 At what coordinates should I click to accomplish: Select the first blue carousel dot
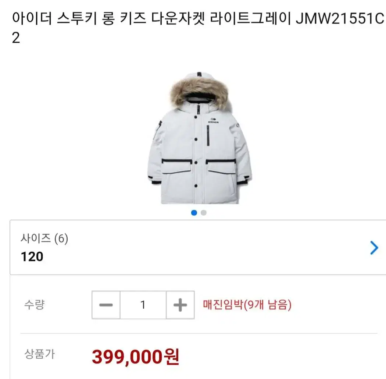click(x=194, y=213)
